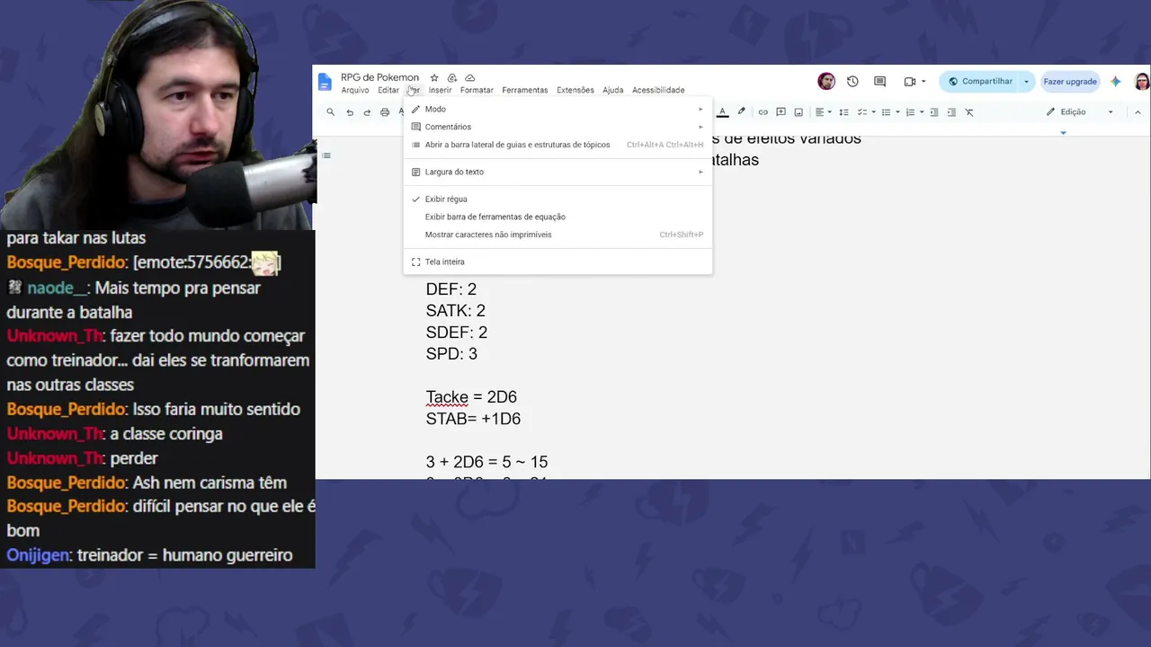Check the cloud save status icon

(469, 77)
